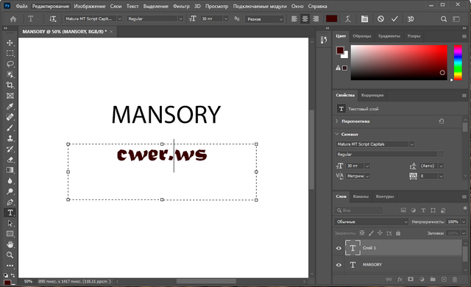Select the Horizontal Type tool
Image resolution: width=471 pixels, height=287 pixels.
[x=10, y=213]
